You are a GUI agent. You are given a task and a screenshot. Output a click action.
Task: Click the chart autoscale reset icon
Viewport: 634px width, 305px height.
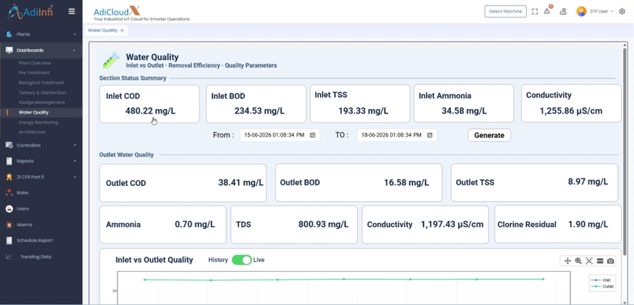(x=589, y=261)
